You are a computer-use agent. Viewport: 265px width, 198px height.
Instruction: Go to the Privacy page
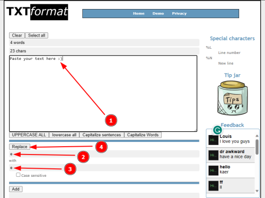[179, 13]
